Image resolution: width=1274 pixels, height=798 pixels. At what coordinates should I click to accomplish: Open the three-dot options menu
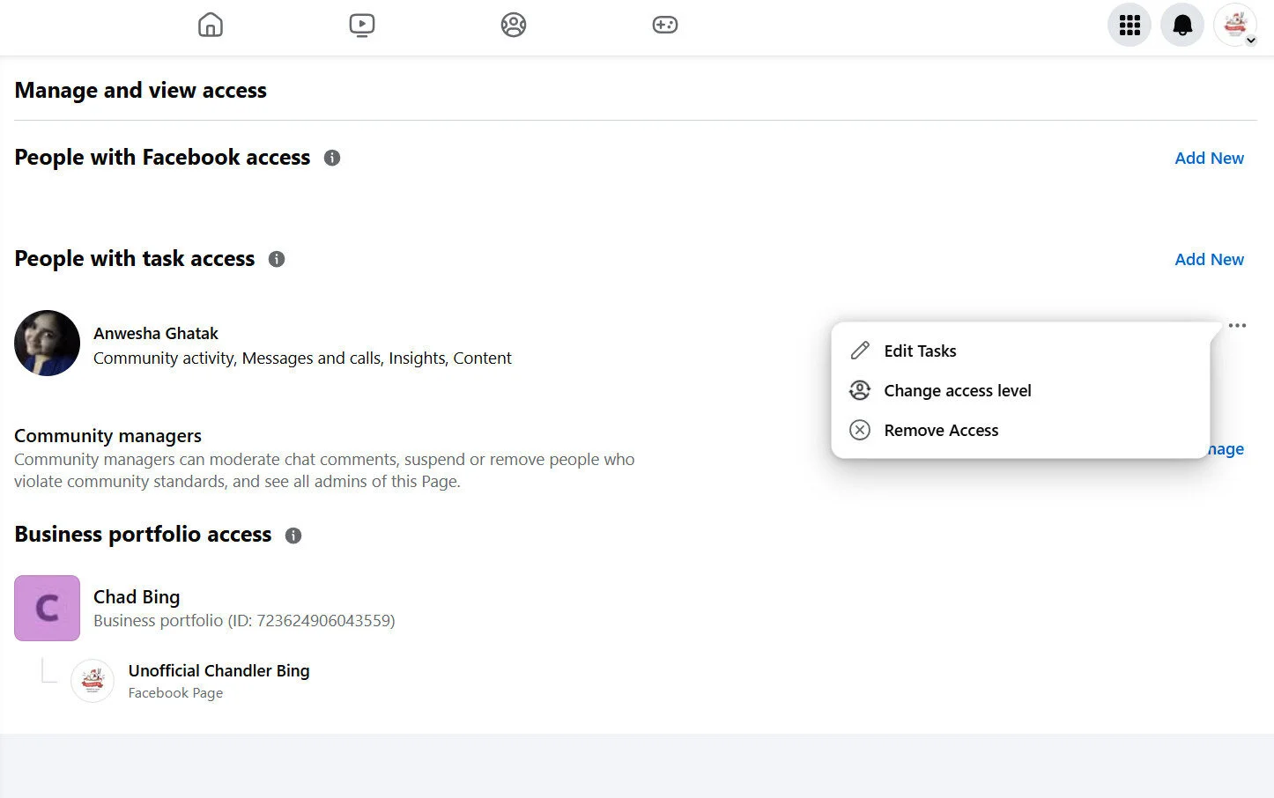tap(1238, 325)
